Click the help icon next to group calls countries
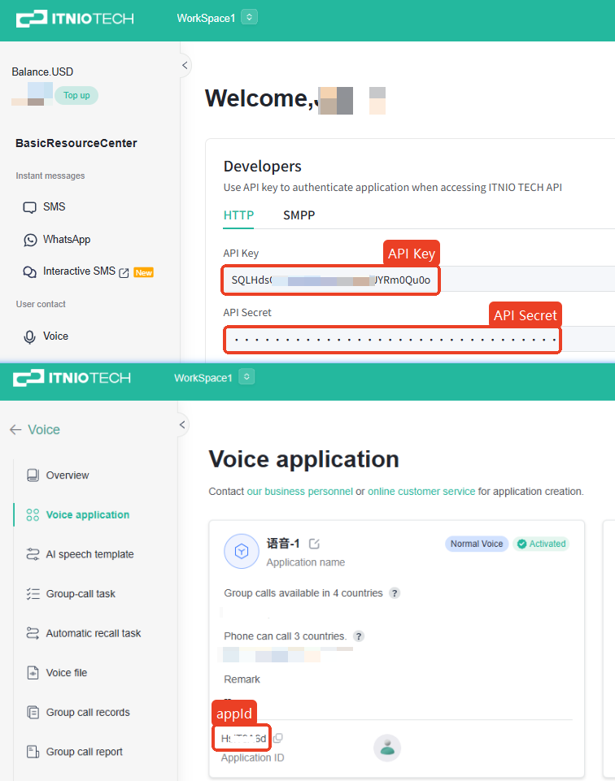This screenshot has height=781, width=615. pos(395,593)
